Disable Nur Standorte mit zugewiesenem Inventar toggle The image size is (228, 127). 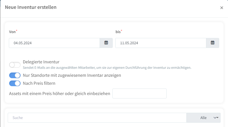(15, 75)
